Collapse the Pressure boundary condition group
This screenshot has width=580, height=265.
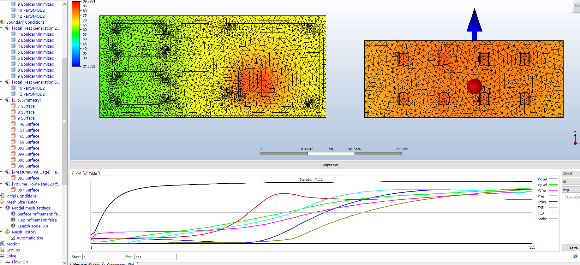[x=2, y=172]
